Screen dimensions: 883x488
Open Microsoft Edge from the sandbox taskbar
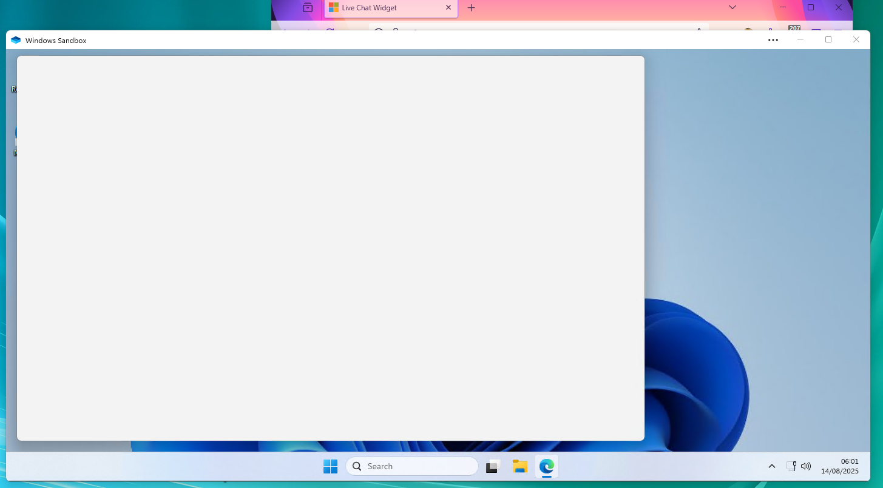pyautogui.click(x=546, y=466)
